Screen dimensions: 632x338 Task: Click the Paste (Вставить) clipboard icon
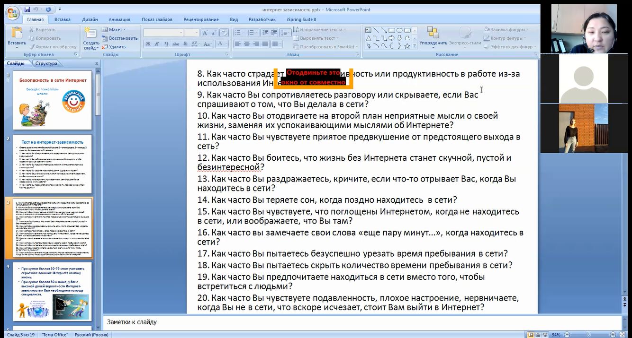[x=17, y=34]
